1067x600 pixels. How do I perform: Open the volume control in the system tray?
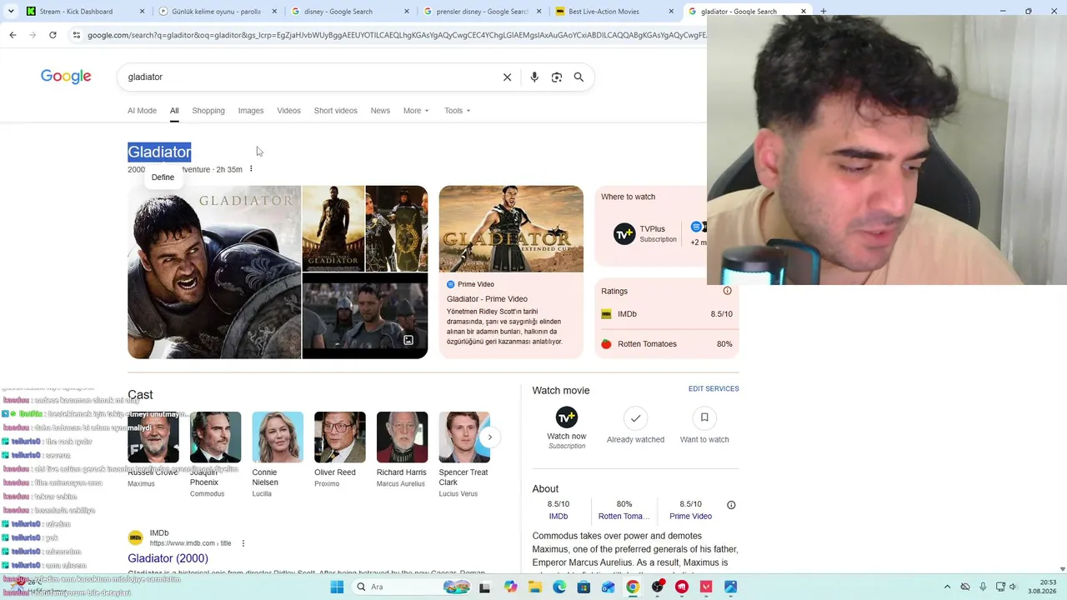(1015, 587)
